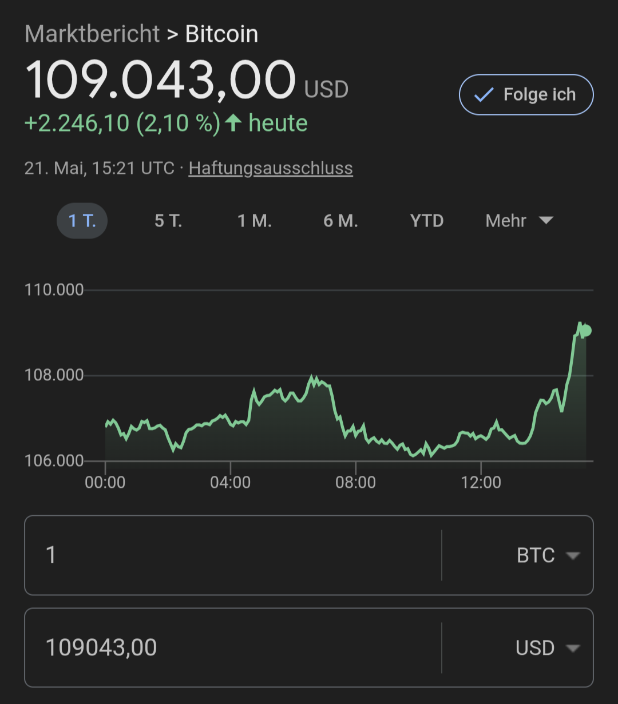
Task: Click the Bitcoin breadcrumb title
Action: click(221, 34)
